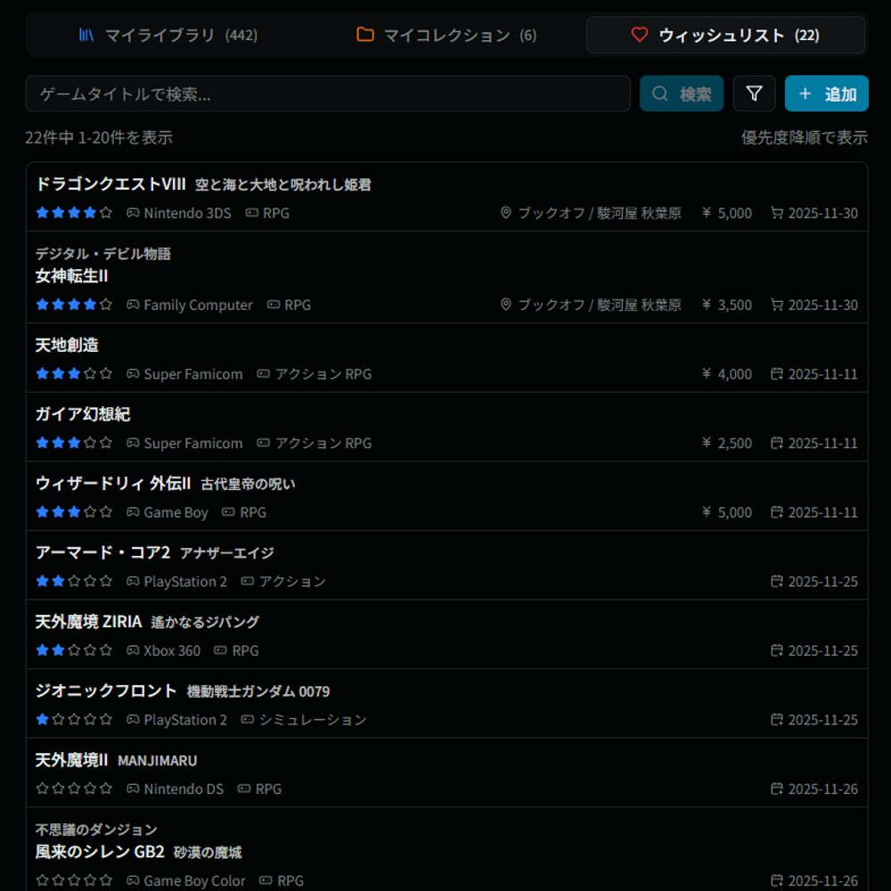Set the fourth star for 天地創造
This screenshot has height=891, width=891.
click(x=90, y=374)
